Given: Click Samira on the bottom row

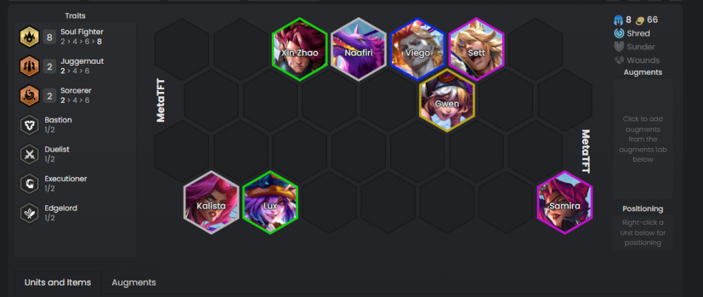Looking at the screenshot, I should (565, 202).
